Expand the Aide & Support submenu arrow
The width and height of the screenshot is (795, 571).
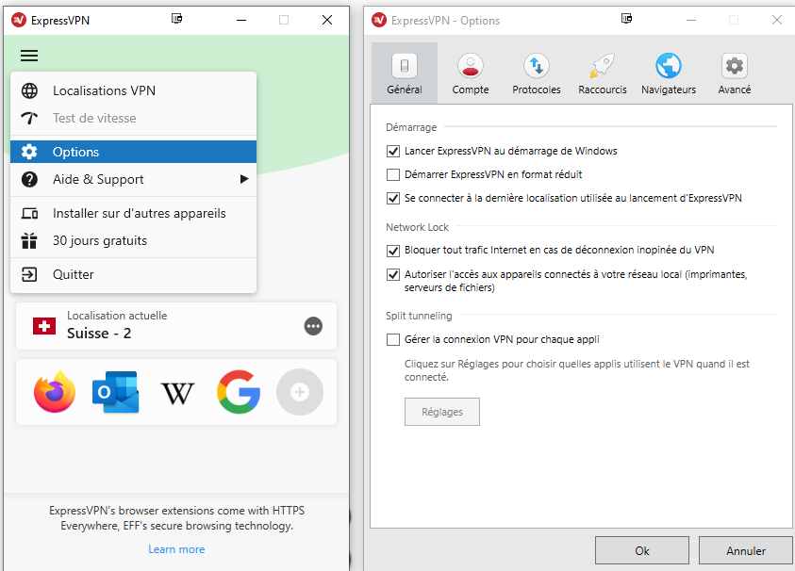coord(244,179)
